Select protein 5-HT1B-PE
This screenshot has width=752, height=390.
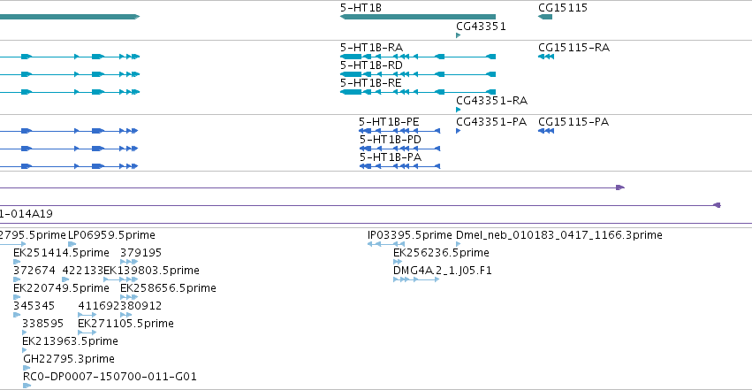[x=399, y=131]
